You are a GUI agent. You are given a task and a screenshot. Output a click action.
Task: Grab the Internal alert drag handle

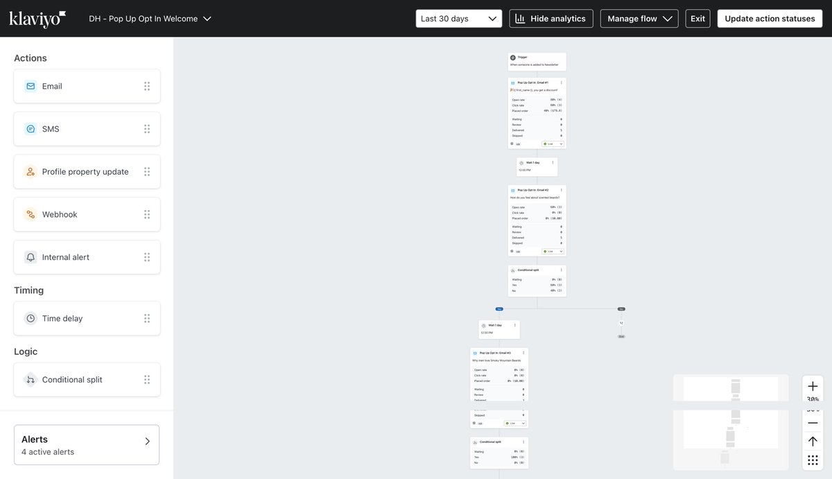pos(147,257)
